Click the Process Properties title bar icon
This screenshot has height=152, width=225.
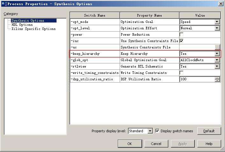pyautogui.click(x=4, y=4)
